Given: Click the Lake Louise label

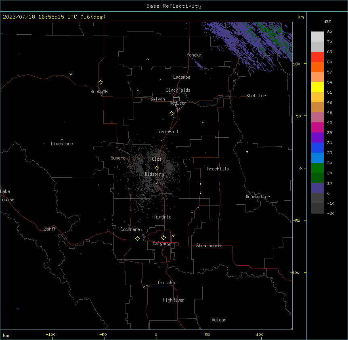Looking at the screenshot, I should [7, 195].
